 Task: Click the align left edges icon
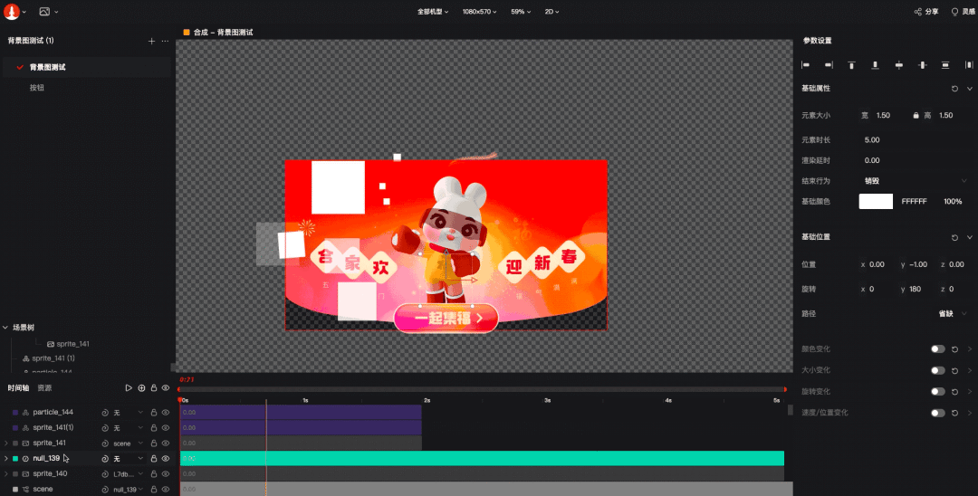click(x=806, y=65)
